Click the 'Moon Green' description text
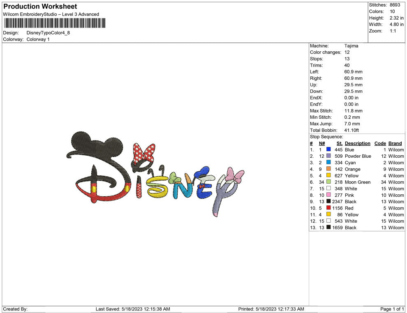Image resolution: width=407 pixels, height=313 pixels. click(x=357, y=182)
